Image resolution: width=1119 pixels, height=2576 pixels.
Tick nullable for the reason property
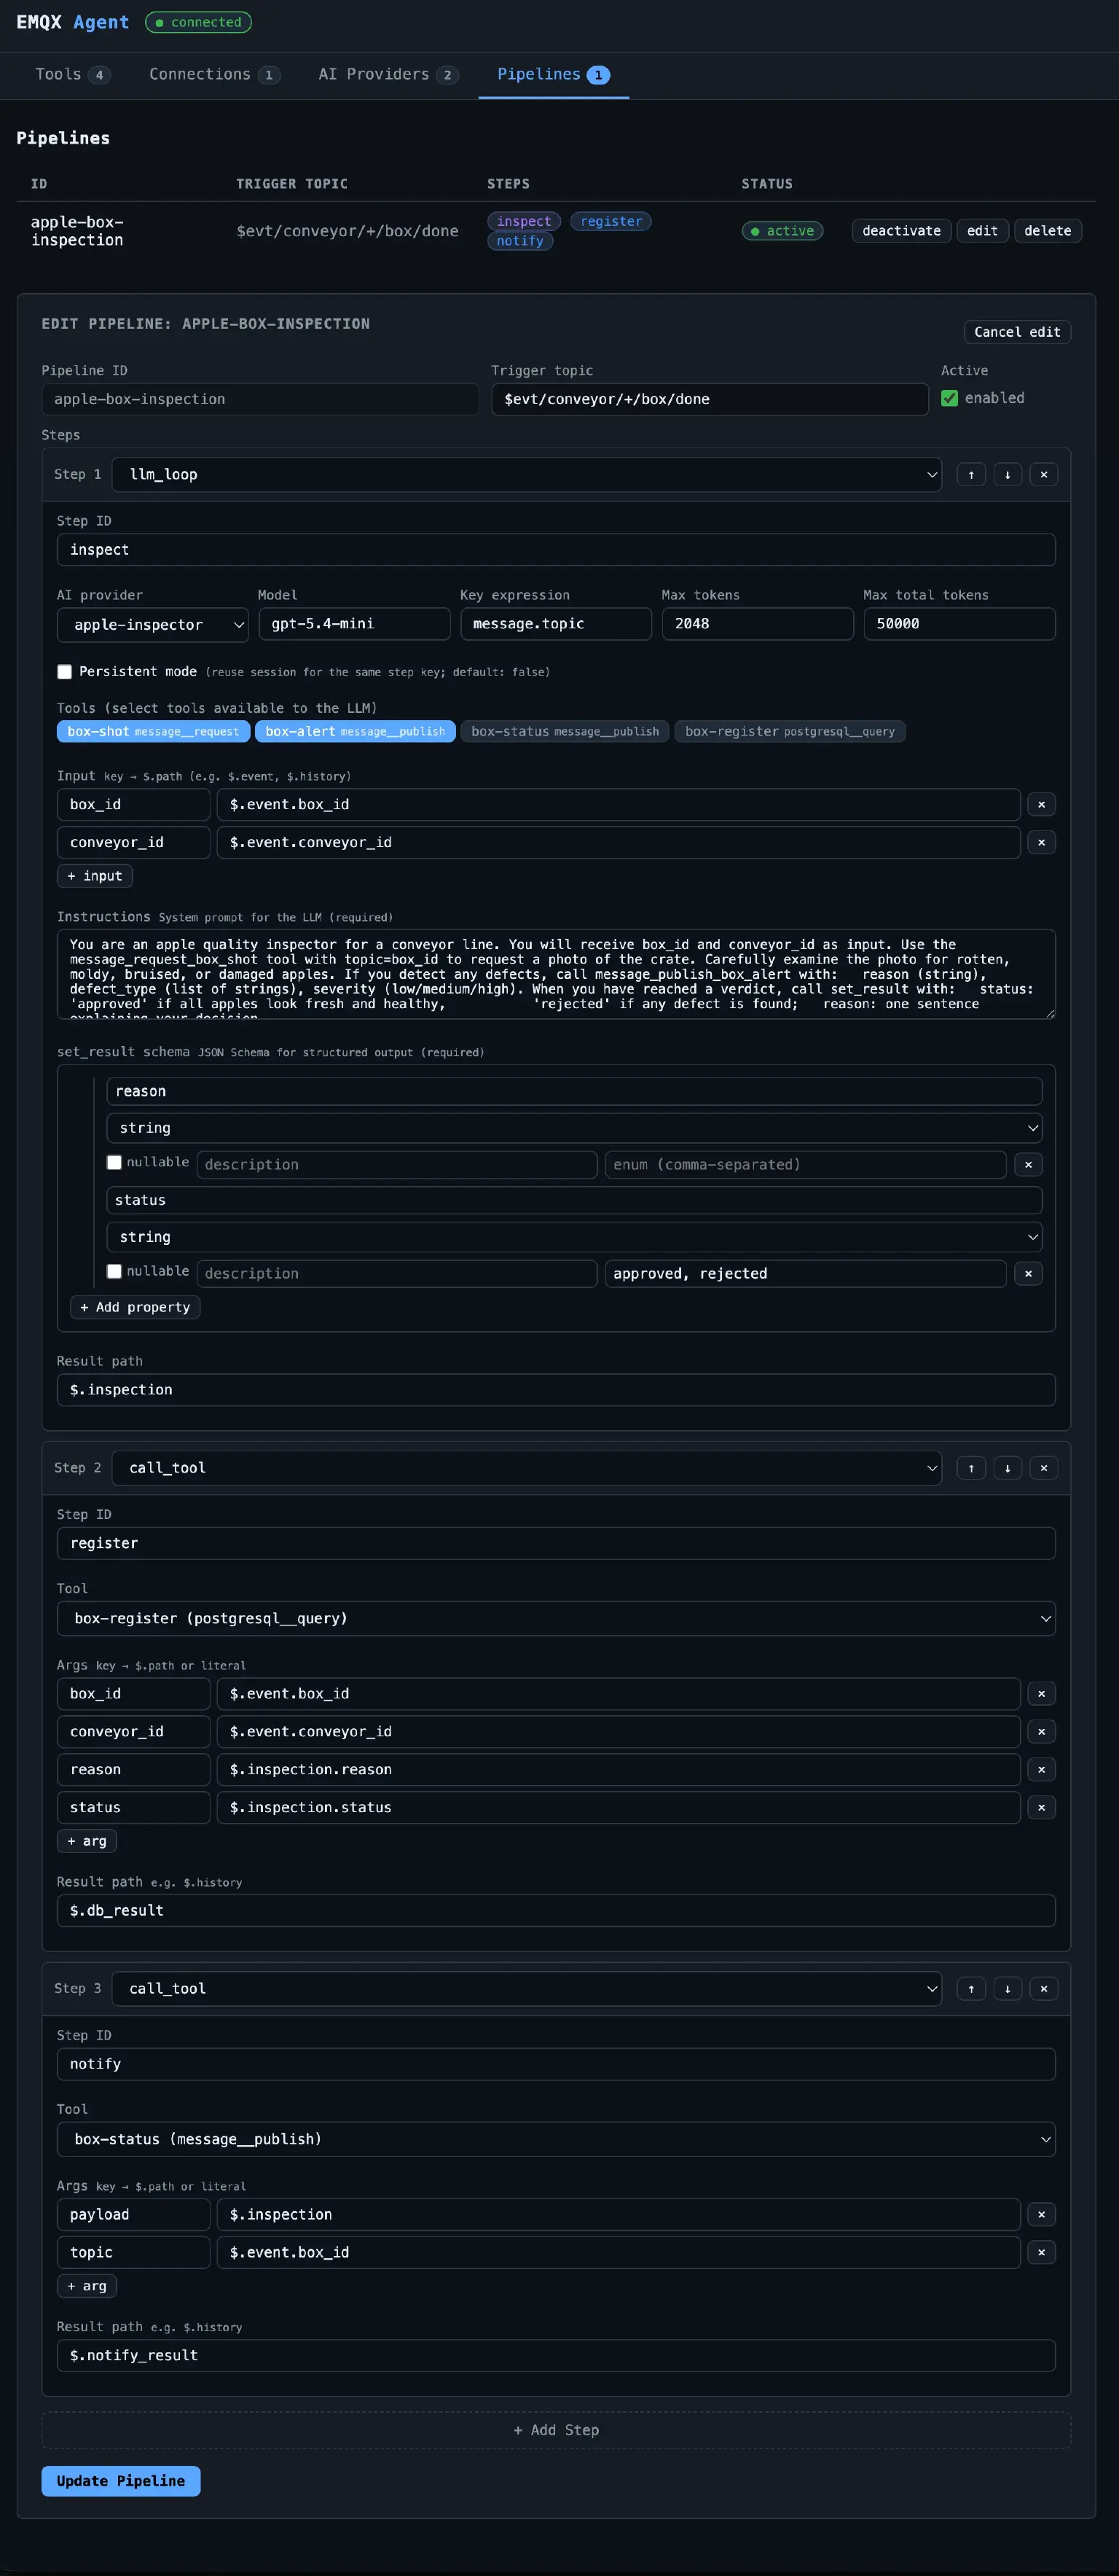(x=114, y=1162)
